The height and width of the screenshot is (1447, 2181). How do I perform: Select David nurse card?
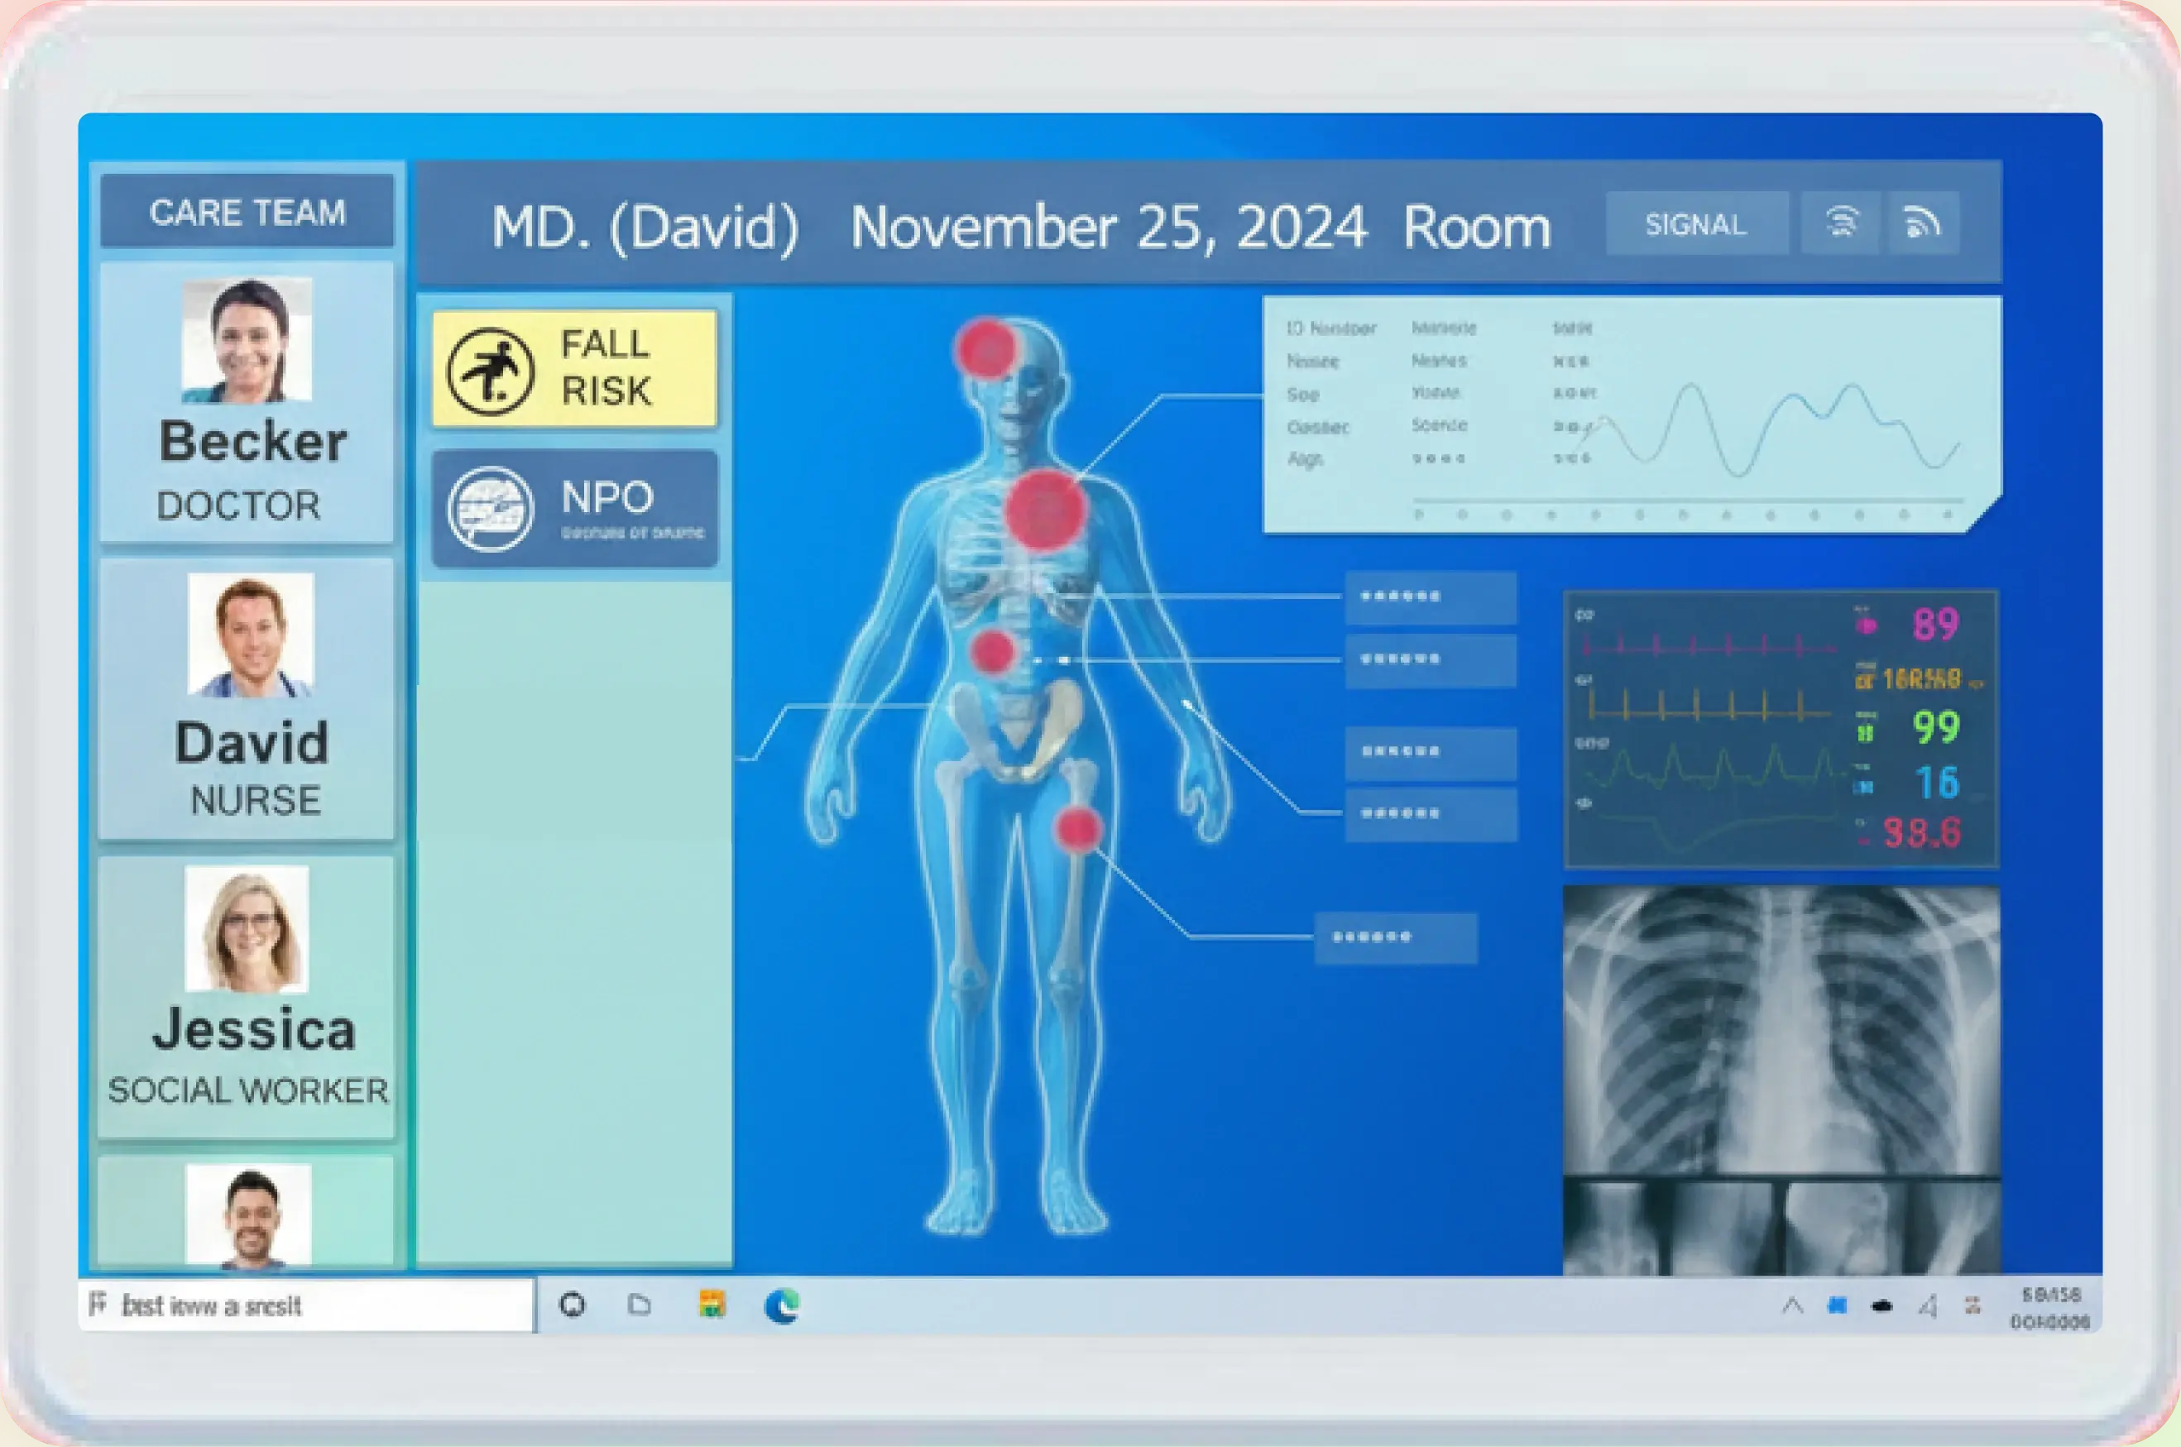247,698
